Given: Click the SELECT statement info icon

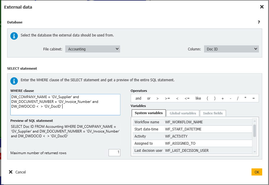Looking at the screenshot, I should point(14,81).
